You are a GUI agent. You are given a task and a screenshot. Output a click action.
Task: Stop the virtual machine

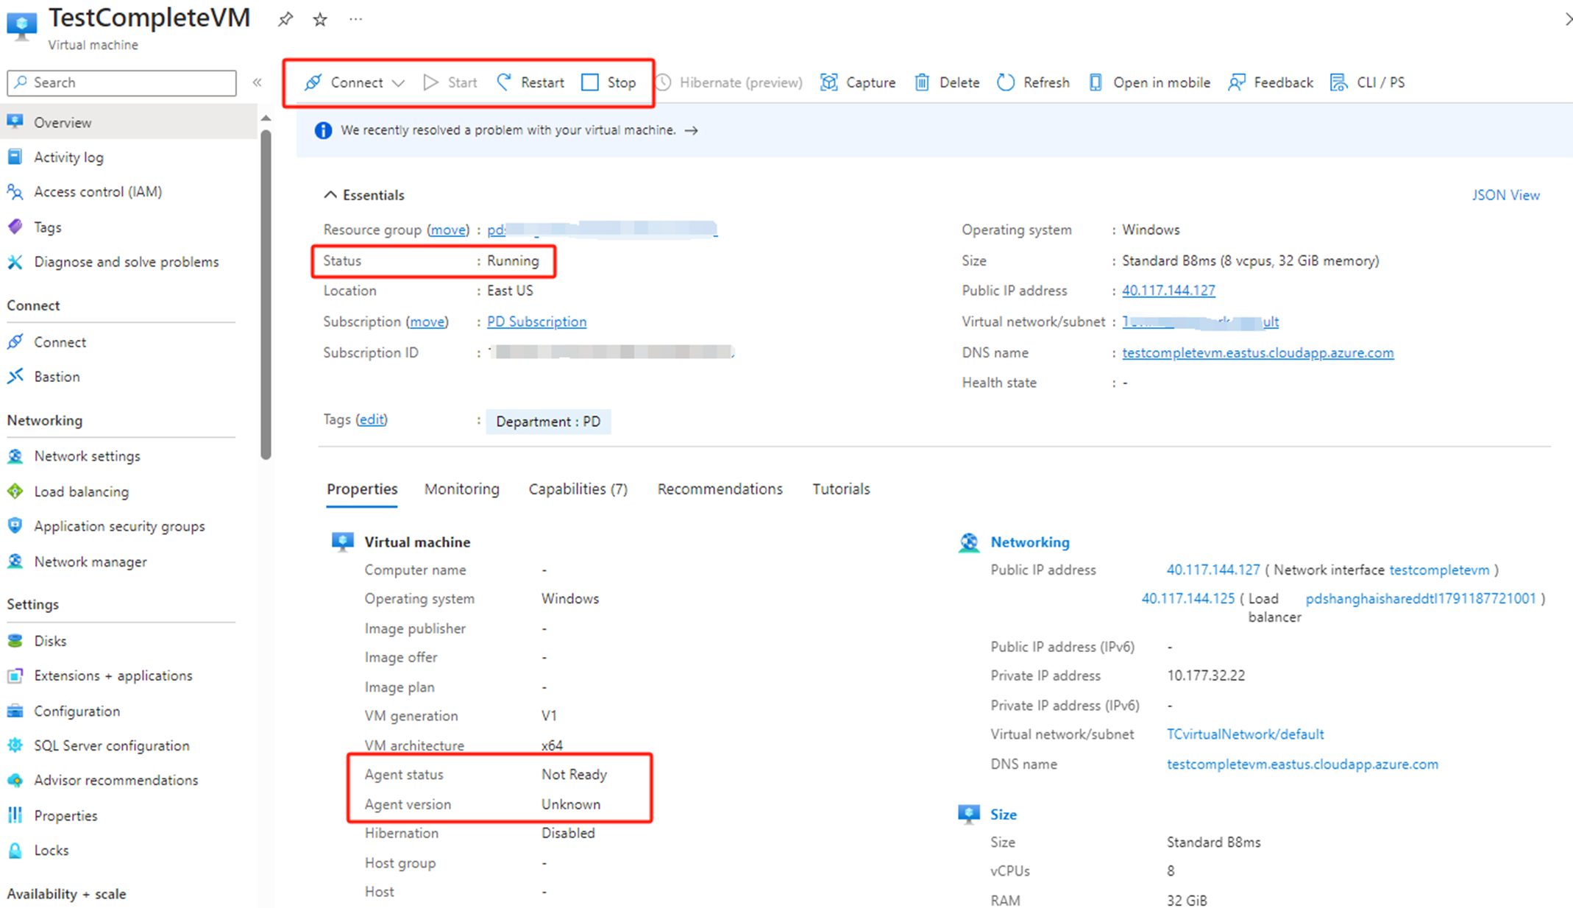(608, 82)
